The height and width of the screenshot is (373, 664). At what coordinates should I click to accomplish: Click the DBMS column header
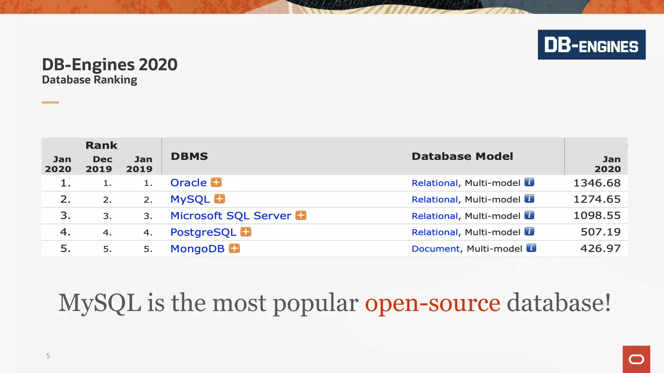(x=189, y=156)
